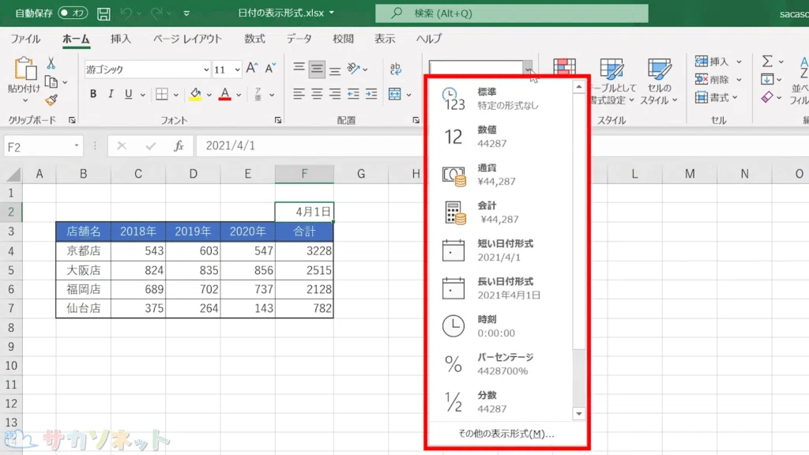Toggle Middle Align

tap(317, 69)
